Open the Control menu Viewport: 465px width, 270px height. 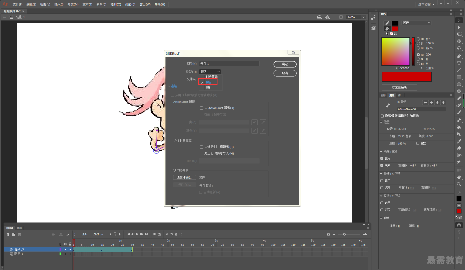click(x=116, y=4)
